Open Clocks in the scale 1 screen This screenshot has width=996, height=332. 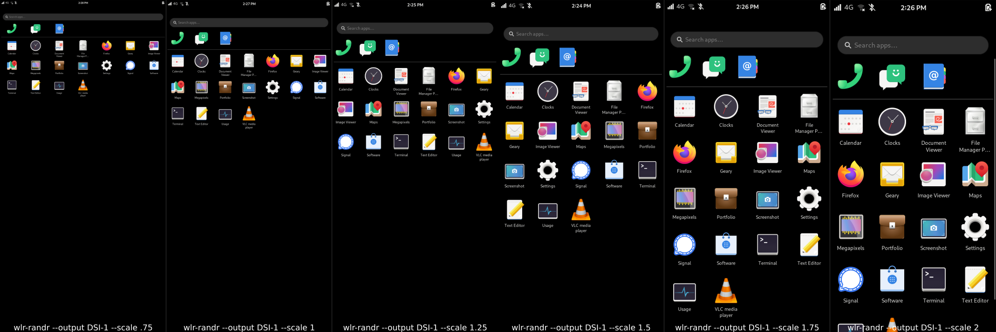click(x=201, y=61)
